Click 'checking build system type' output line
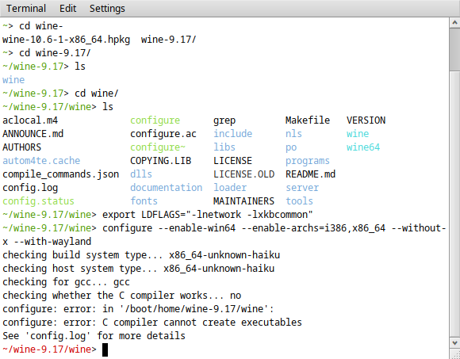This screenshot has width=460, height=359. 141,255
